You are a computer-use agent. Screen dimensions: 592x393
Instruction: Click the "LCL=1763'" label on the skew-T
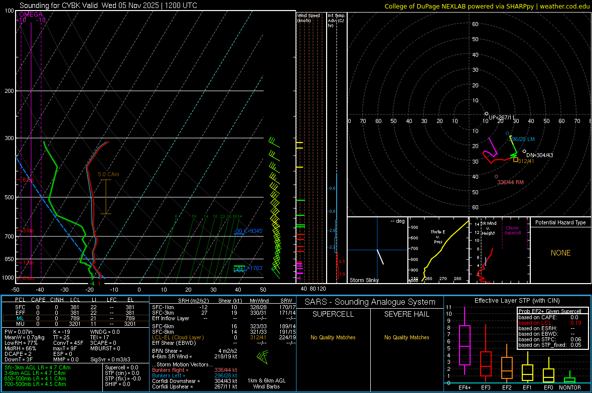coord(248,269)
